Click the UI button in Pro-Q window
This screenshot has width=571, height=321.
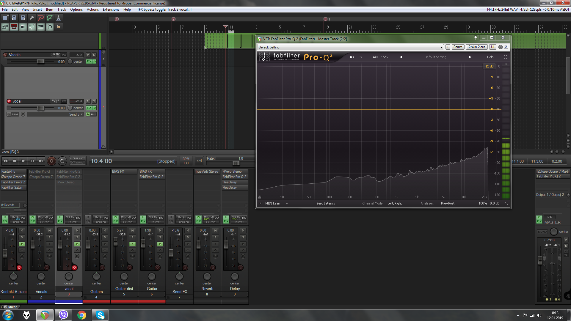492,47
